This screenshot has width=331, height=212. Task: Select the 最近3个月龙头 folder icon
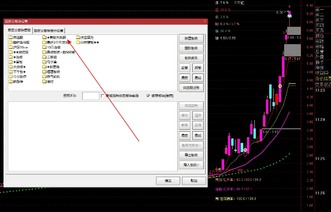click(44, 42)
